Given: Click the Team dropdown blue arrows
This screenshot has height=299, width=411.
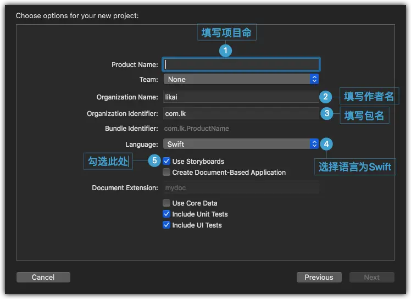Looking at the screenshot, I should pyautogui.click(x=314, y=79).
